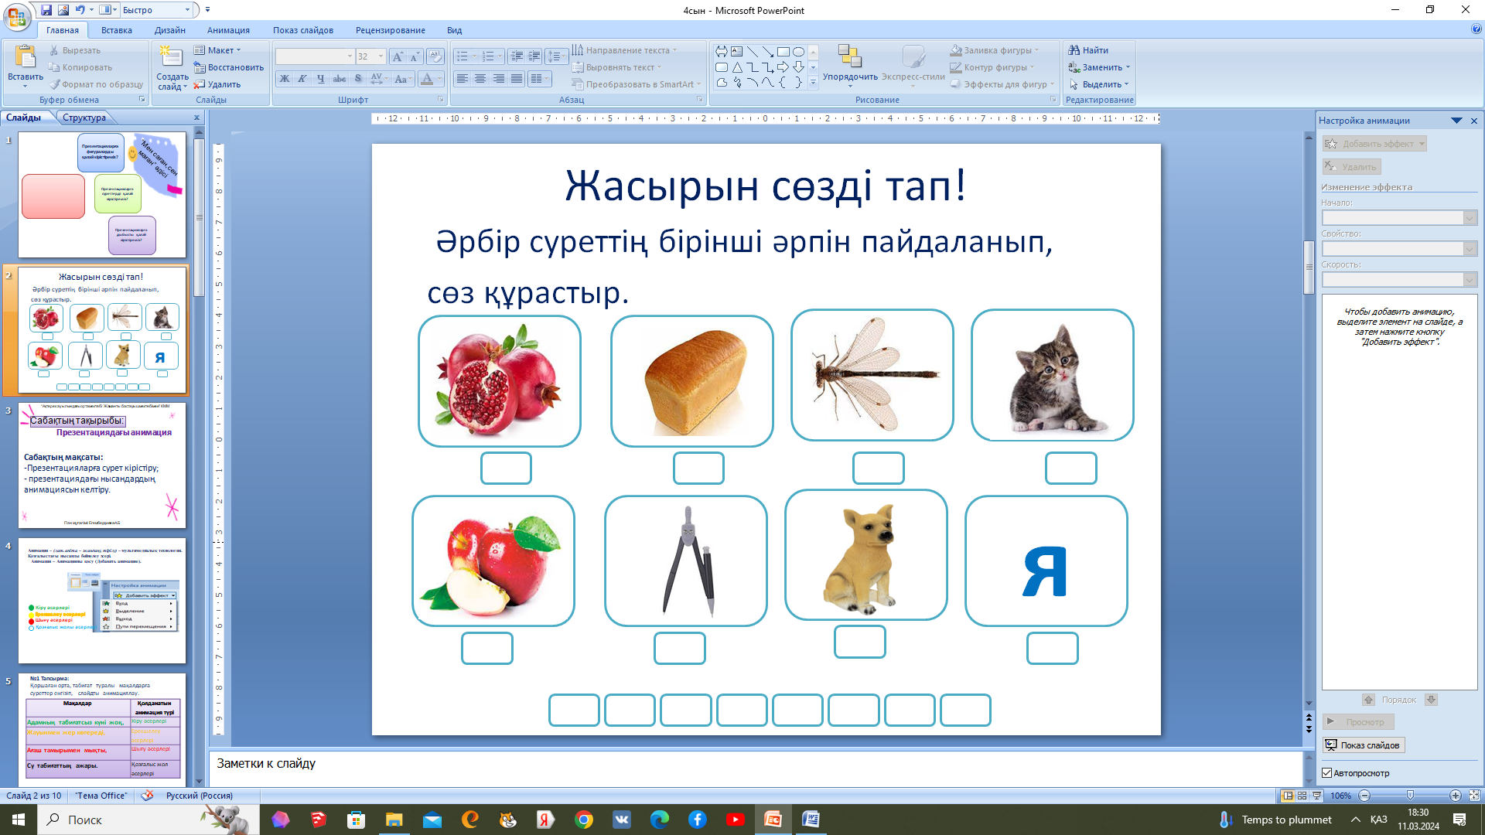Click the zoom slider handle
The image size is (1485, 835).
(1410, 796)
